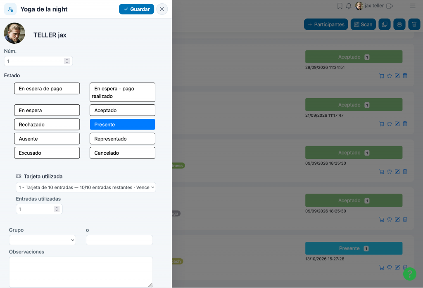Click the duplicate copy toolbar icon
Viewport: 423px width, 288px height.
pos(385,24)
